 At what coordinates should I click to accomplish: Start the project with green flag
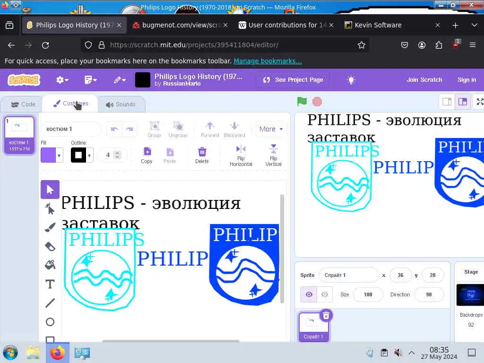click(x=302, y=101)
